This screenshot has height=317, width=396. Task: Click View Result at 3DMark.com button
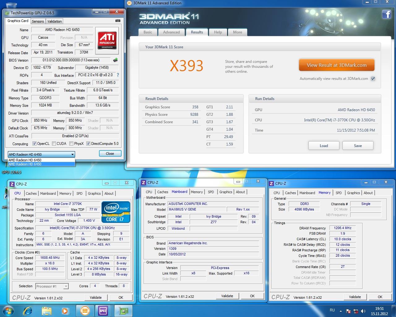(x=337, y=65)
